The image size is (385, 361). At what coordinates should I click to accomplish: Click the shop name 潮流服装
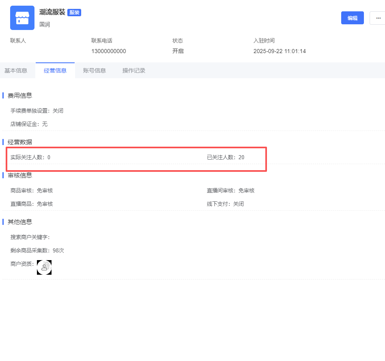click(52, 12)
